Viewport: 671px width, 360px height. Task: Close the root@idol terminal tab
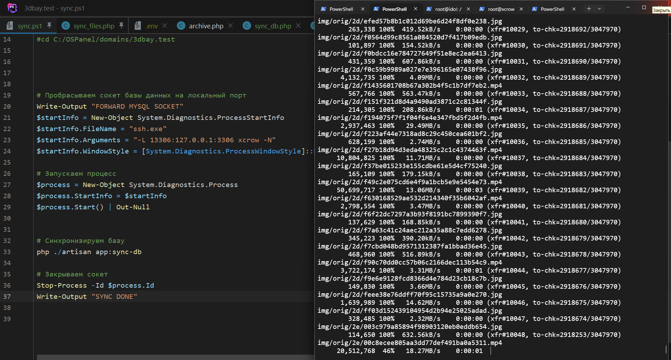click(x=469, y=9)
